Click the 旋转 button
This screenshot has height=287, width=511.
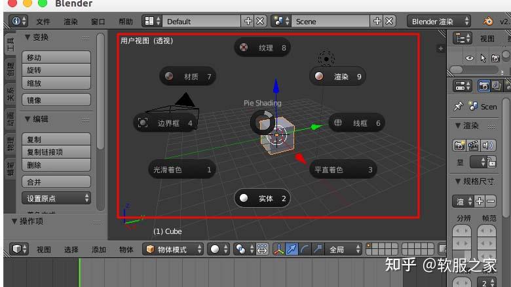(56, 70)
